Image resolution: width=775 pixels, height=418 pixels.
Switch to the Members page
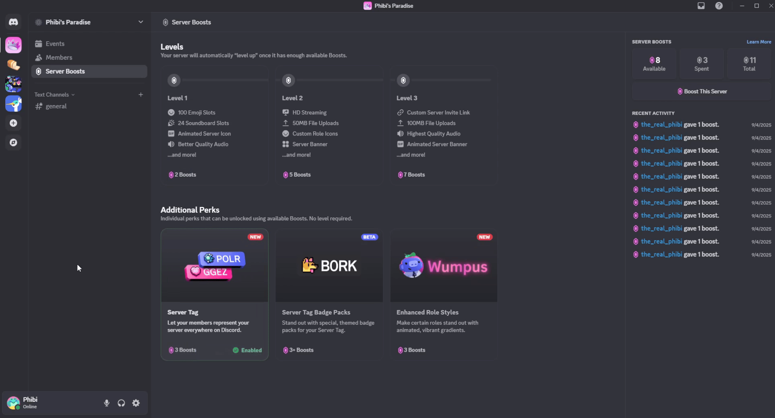tap(59, 57)
